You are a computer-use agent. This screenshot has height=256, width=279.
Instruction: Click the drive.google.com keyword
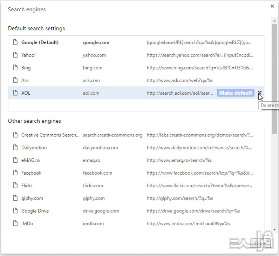coord(101,211)
